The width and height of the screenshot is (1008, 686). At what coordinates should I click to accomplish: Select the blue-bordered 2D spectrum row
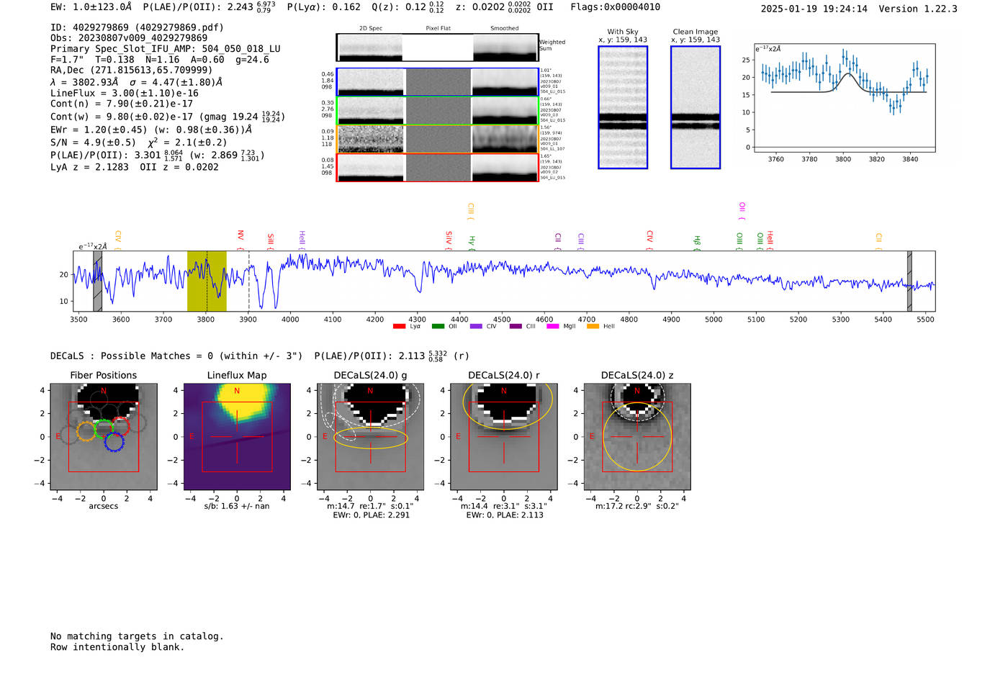point(437,82)
